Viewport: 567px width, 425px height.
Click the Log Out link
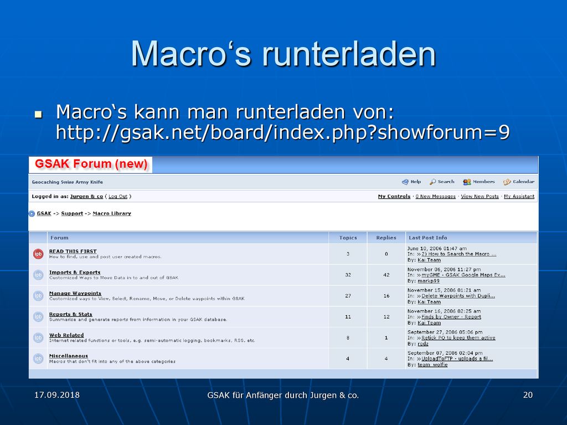tap(118, 196)
